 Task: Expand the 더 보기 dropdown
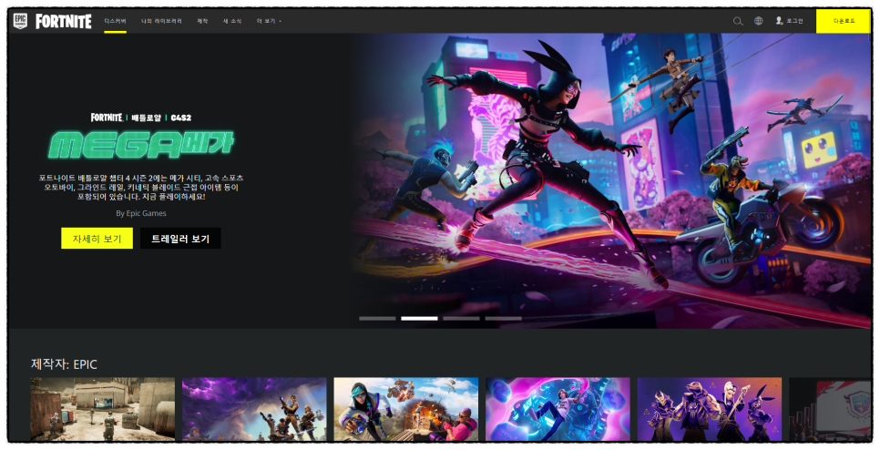[x=270, y=21]
